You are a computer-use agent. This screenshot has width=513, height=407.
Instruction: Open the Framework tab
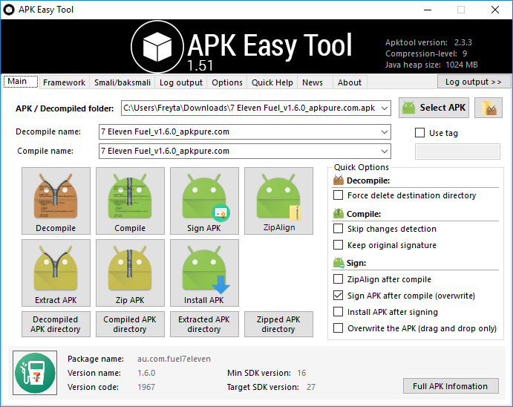(x=64, y=82)
